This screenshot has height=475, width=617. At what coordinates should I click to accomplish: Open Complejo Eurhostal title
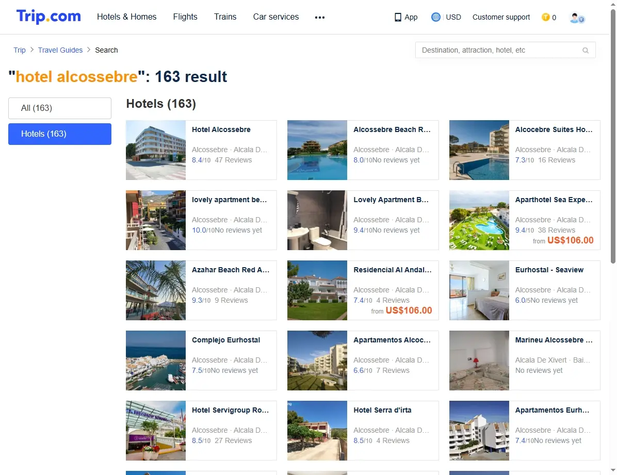pyautogui.click(x=226, y=340)
